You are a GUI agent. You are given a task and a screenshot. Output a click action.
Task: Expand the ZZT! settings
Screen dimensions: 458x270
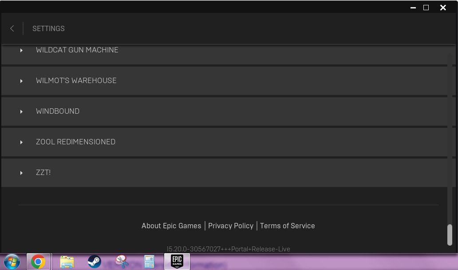point(21,173)
